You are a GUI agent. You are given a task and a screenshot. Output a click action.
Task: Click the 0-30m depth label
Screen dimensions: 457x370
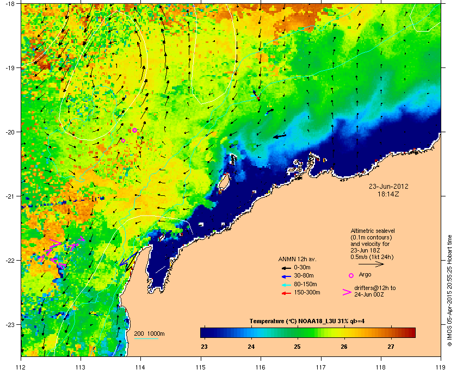302,267
